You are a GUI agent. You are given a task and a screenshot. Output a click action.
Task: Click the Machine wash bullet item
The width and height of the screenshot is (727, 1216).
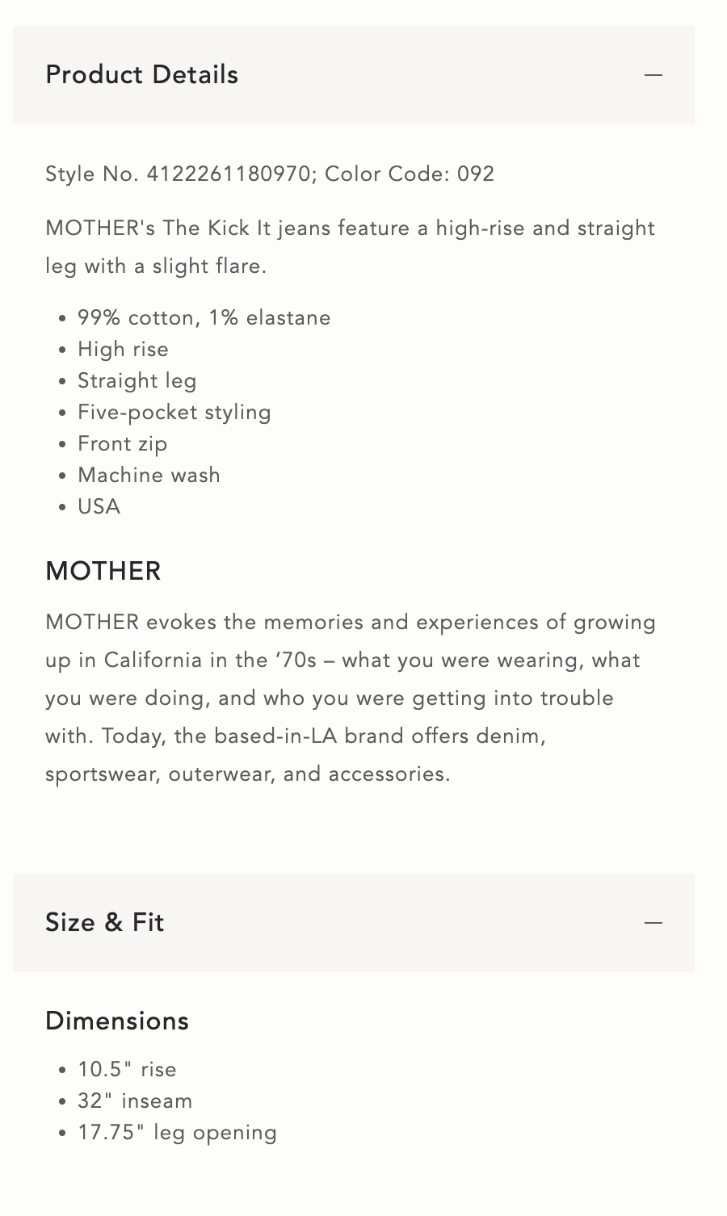click(x=149, y=476)
